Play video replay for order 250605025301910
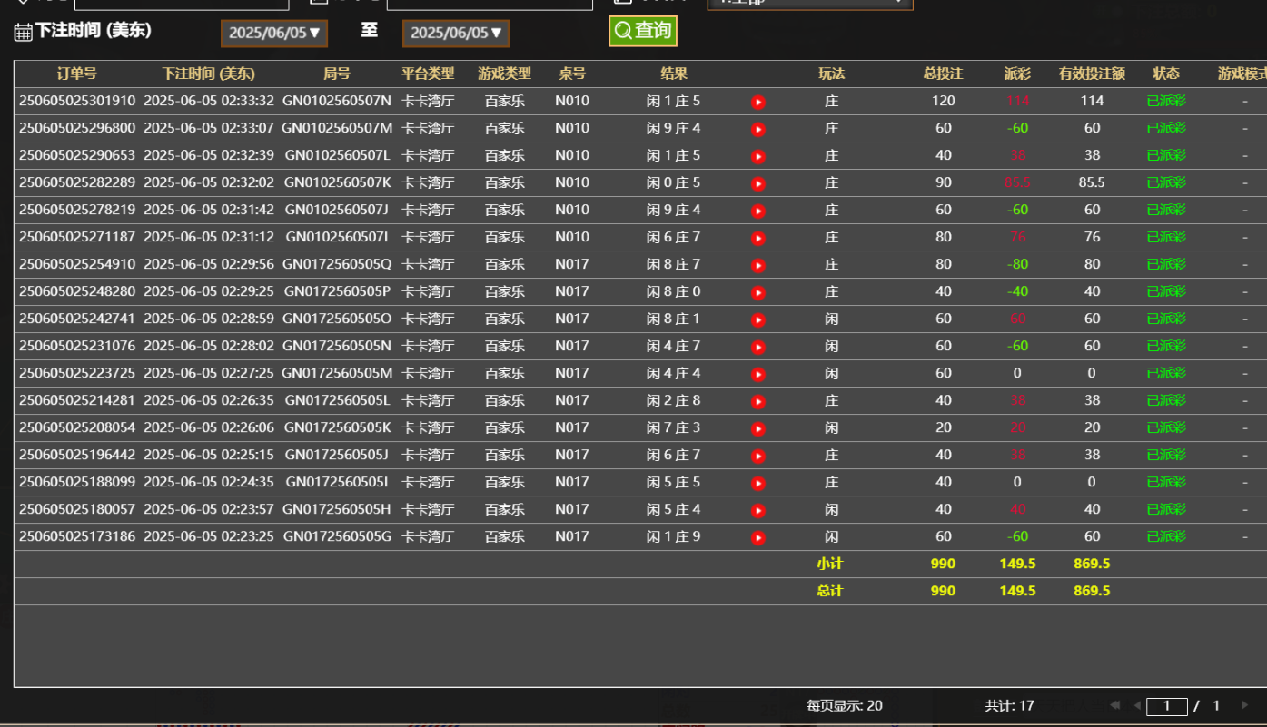Viewport: 1267px width, 727px height. click(x=758, y=102)
